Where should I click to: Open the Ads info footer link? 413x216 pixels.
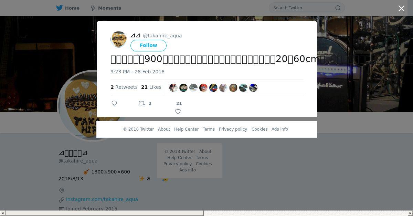pos(280,129)
